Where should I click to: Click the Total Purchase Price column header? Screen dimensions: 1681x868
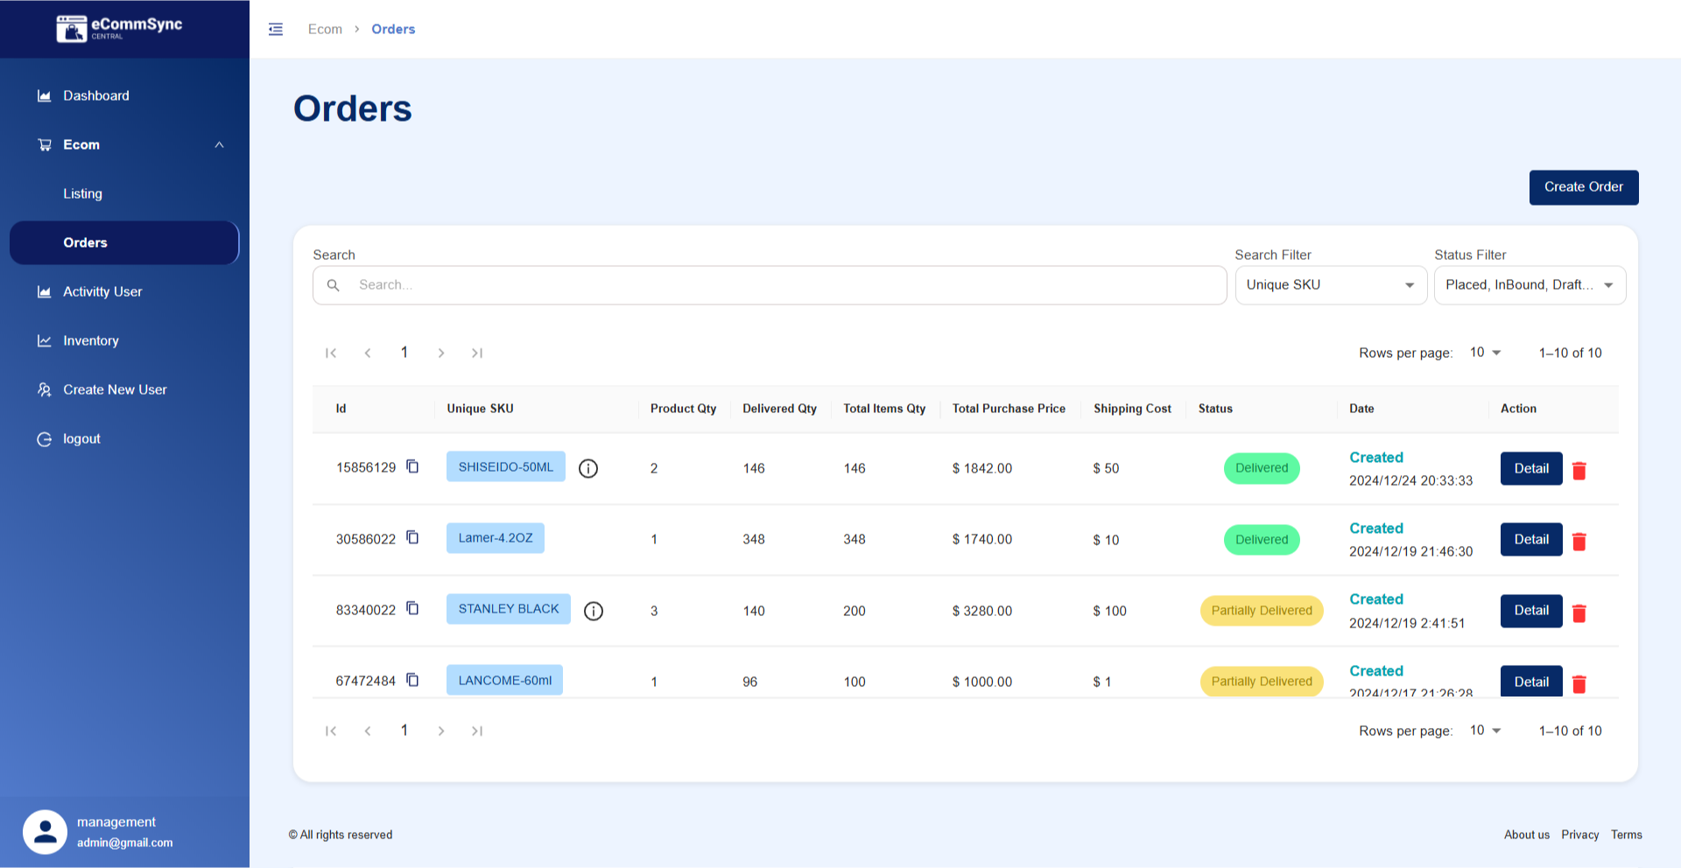(1009, 409)
